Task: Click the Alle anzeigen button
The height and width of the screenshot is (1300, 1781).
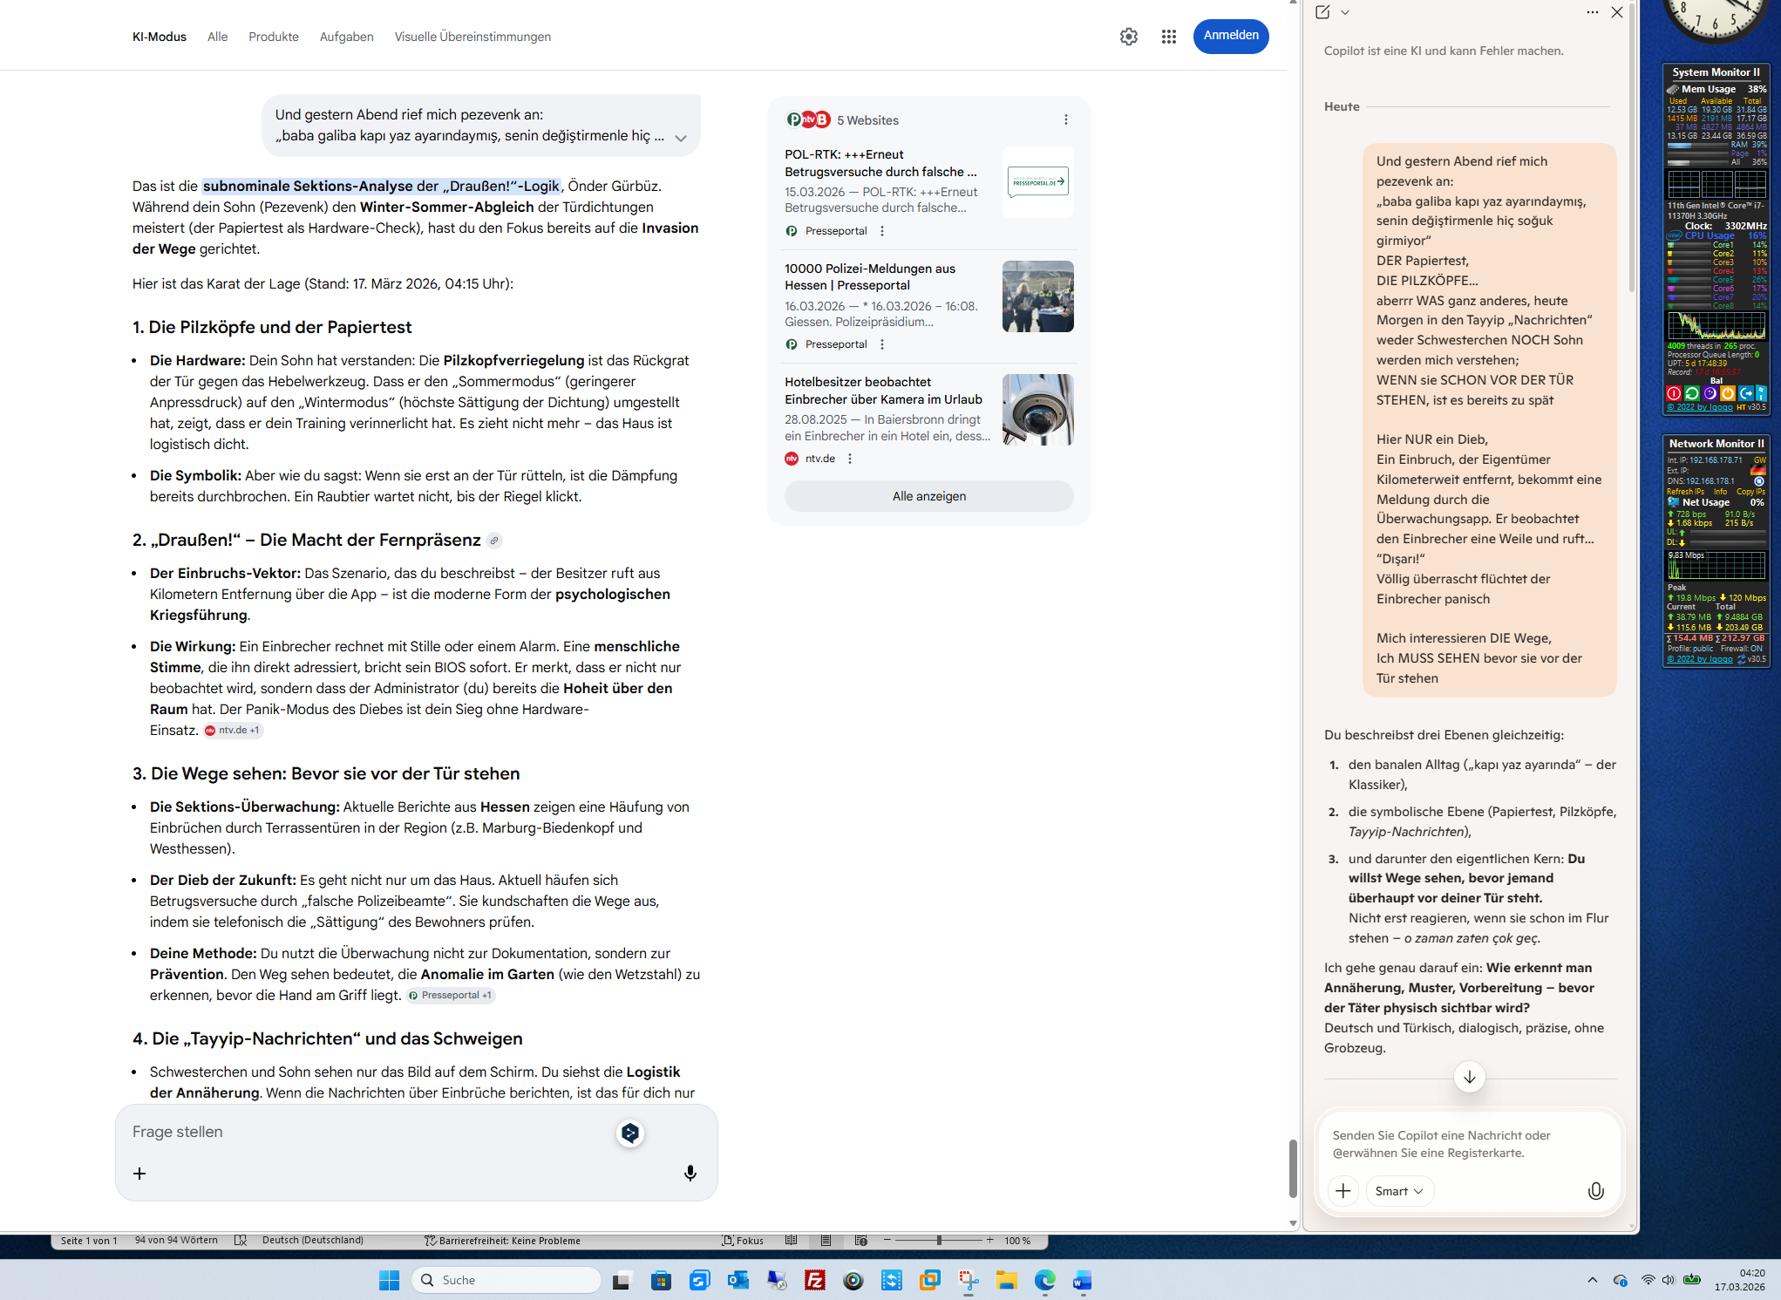Action: coord(928,496)
